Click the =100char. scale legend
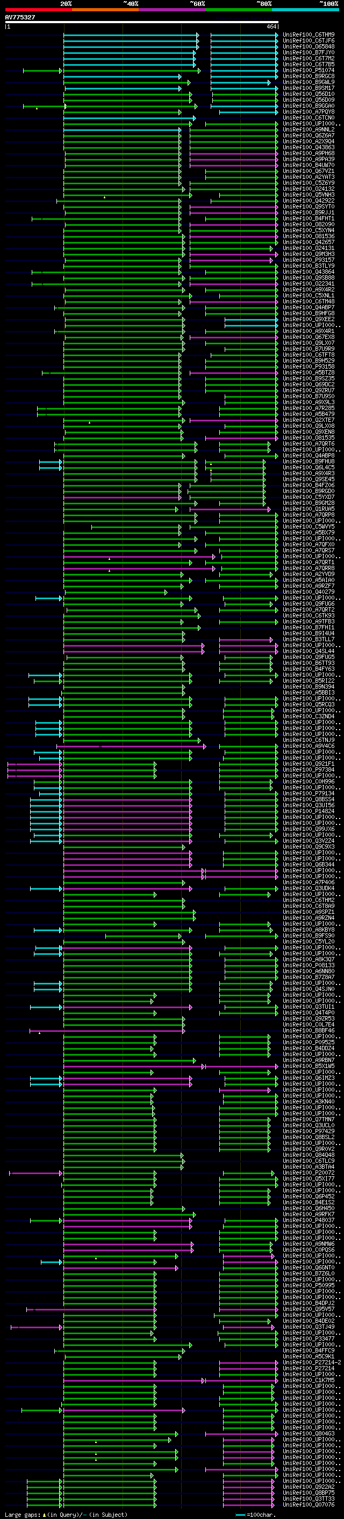Viewport: 344px width, 1519px height. (x=256, y=1514)
